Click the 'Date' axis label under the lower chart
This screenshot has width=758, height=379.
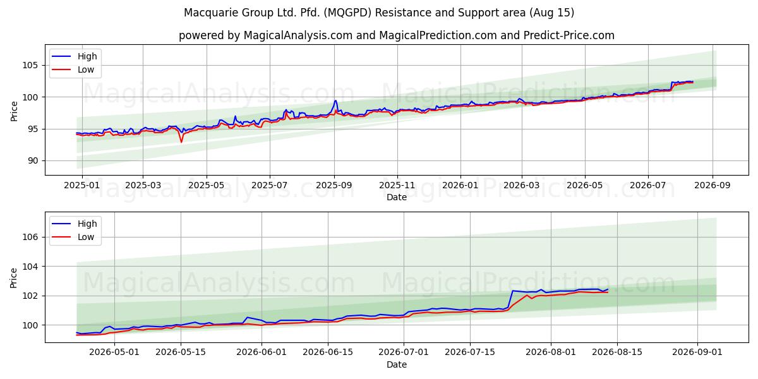397,364
